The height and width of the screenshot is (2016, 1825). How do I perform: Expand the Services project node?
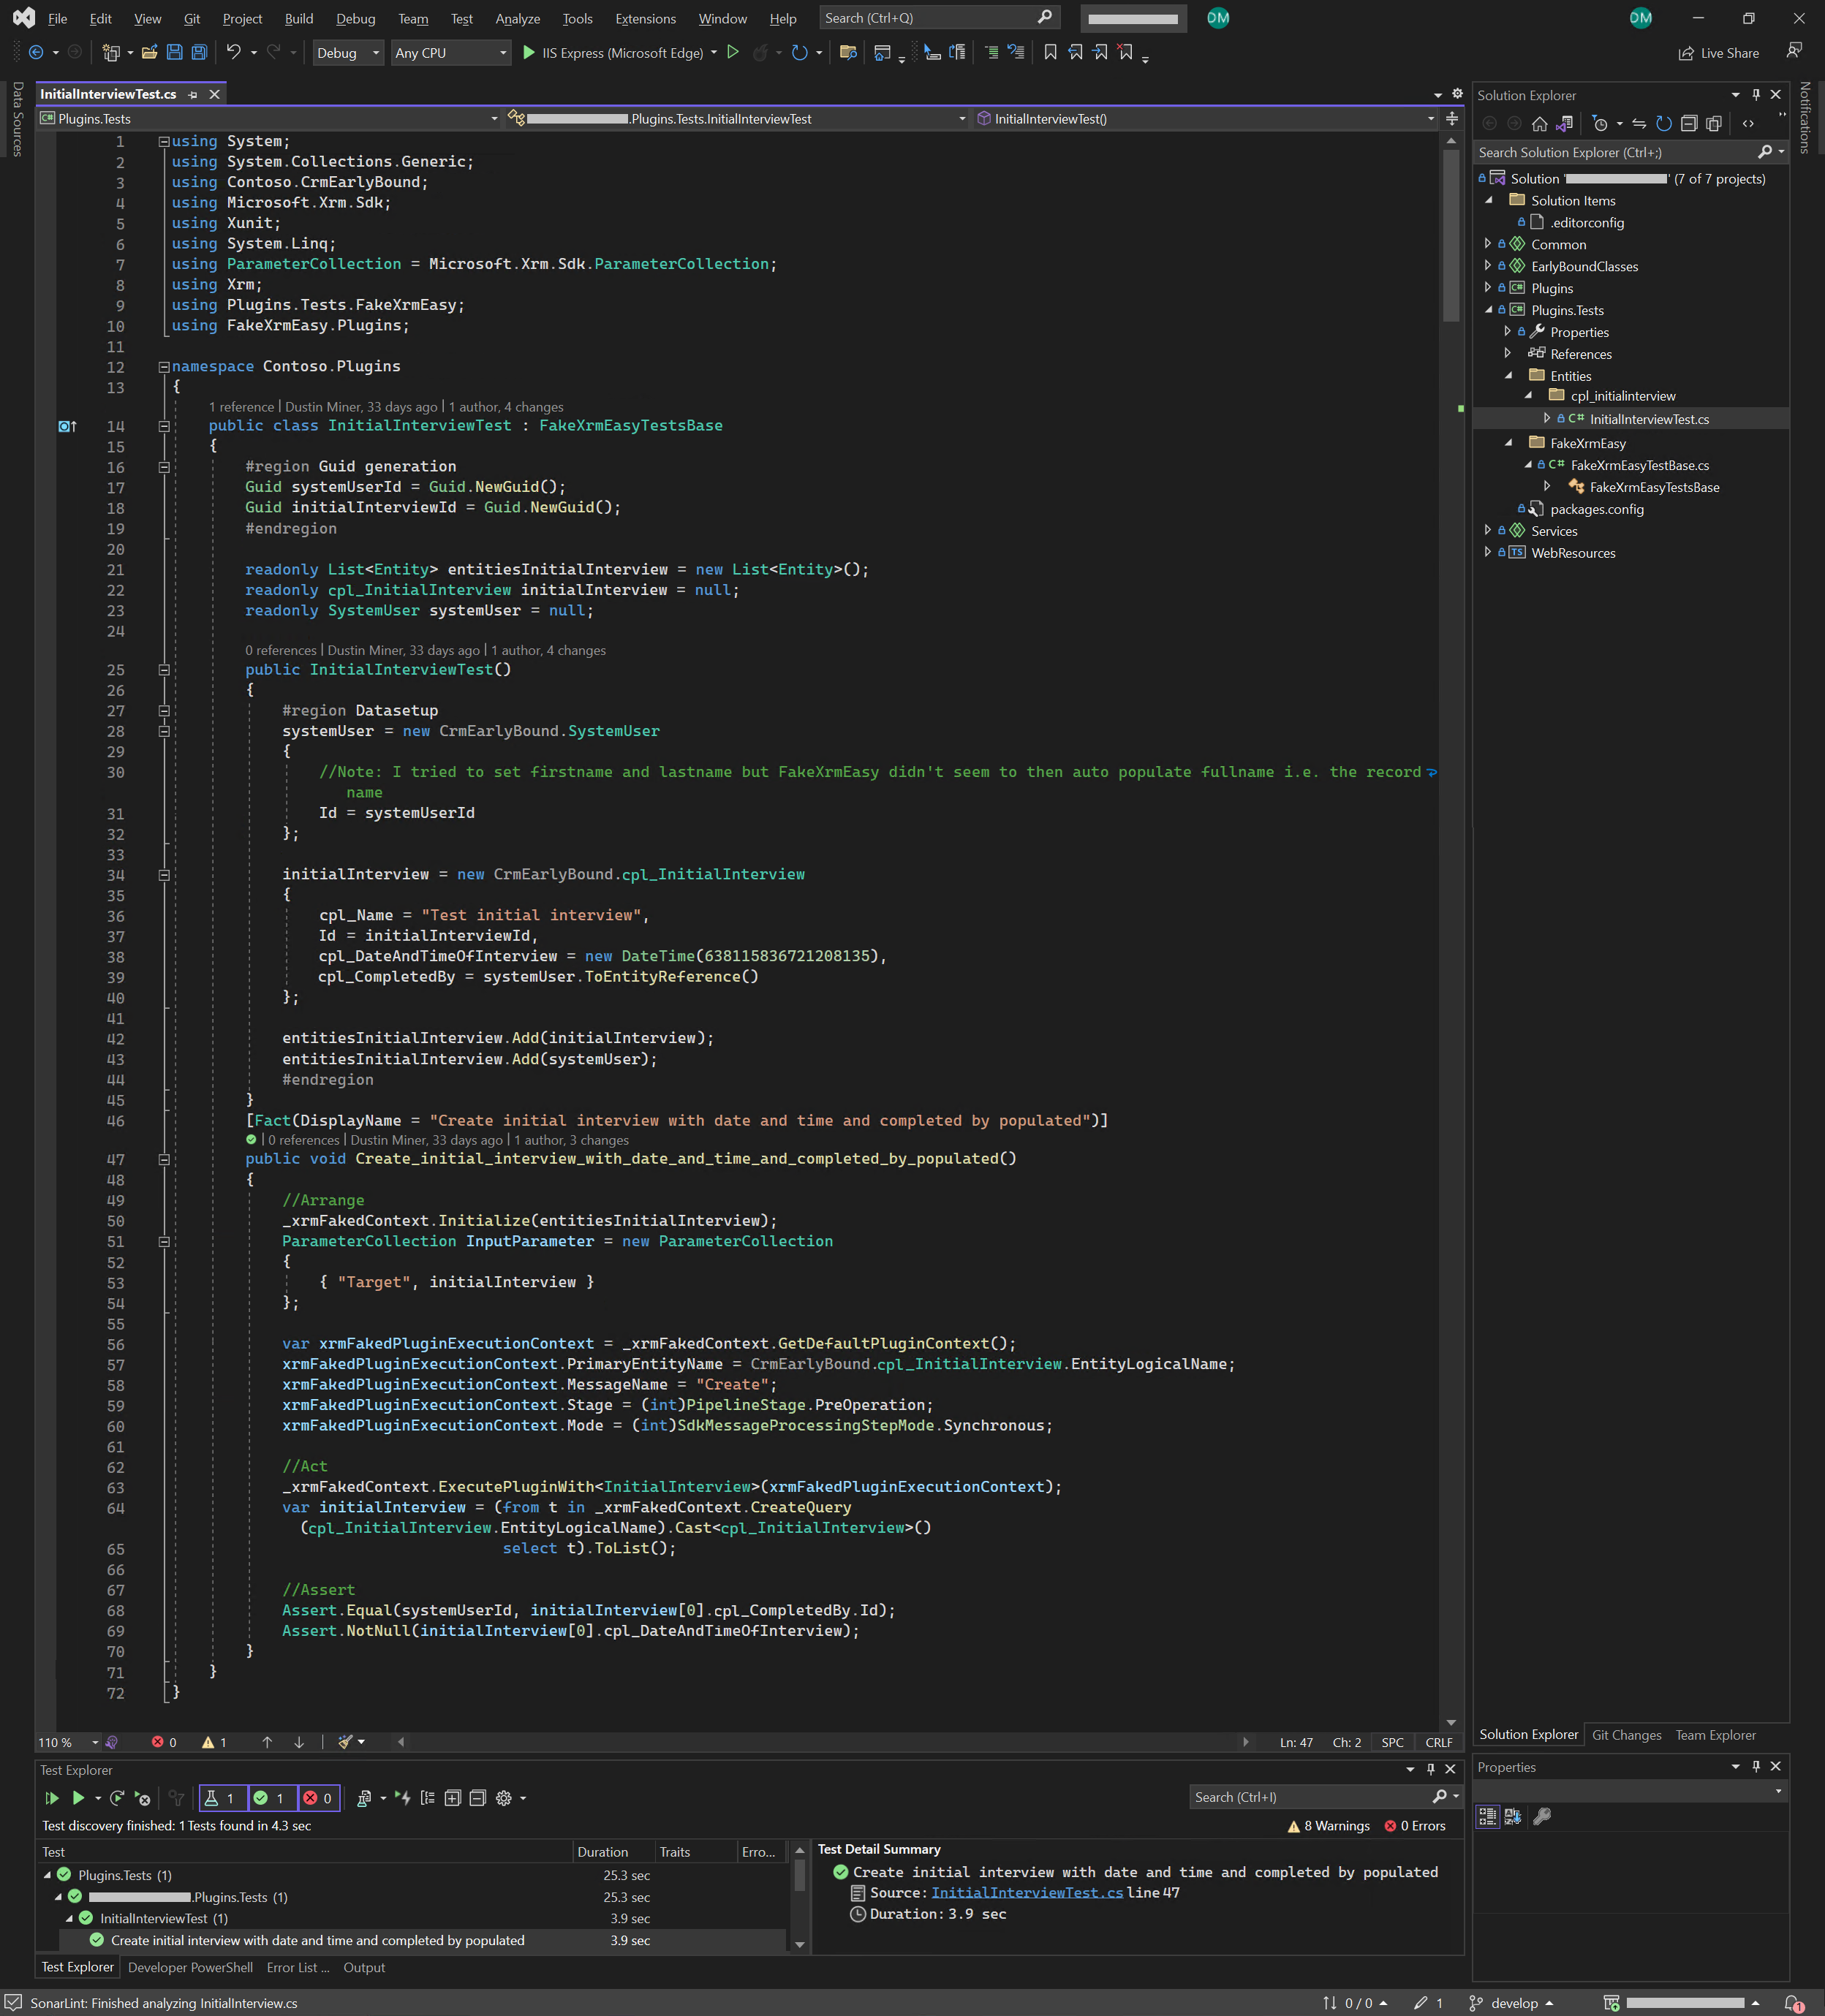pyautogui.click(x=1488, y=531)
